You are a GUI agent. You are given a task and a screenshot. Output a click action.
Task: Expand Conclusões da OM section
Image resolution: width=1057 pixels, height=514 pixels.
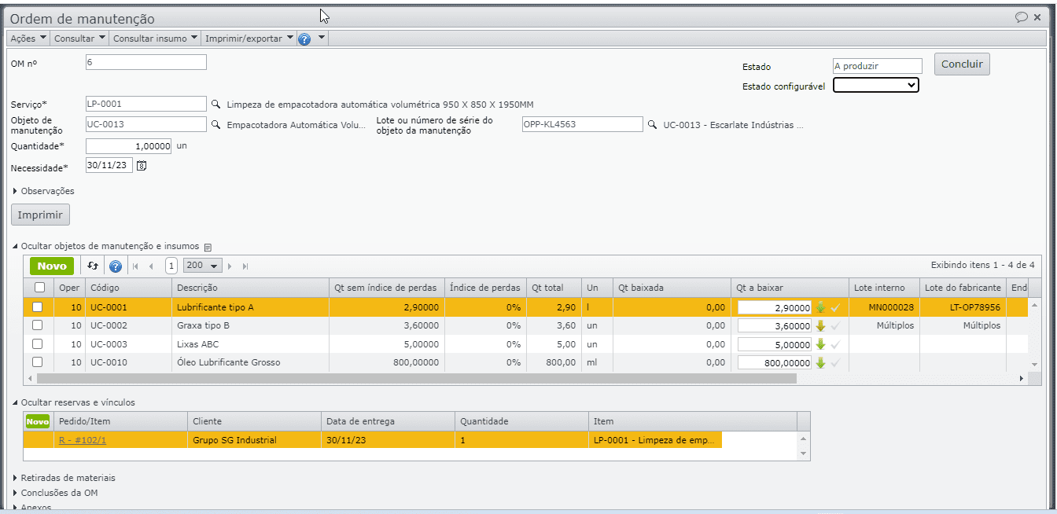54,493
